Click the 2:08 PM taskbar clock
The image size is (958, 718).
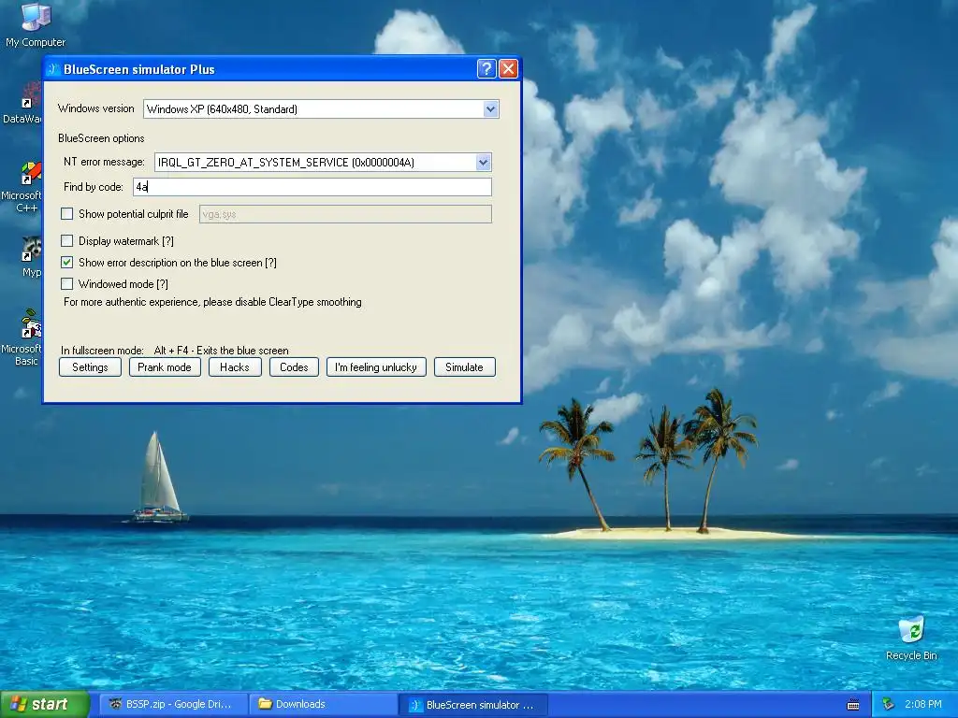pyautogui.click(x=922, y=704)
